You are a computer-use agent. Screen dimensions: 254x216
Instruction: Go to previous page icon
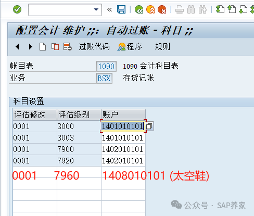[232, 9]
